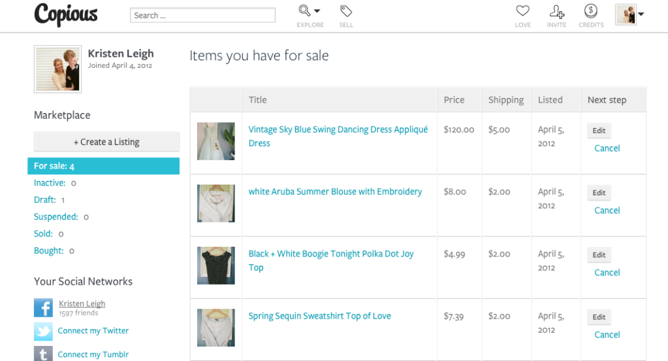
Task: Click the Tumblr icon
Action: pos(44,354)
